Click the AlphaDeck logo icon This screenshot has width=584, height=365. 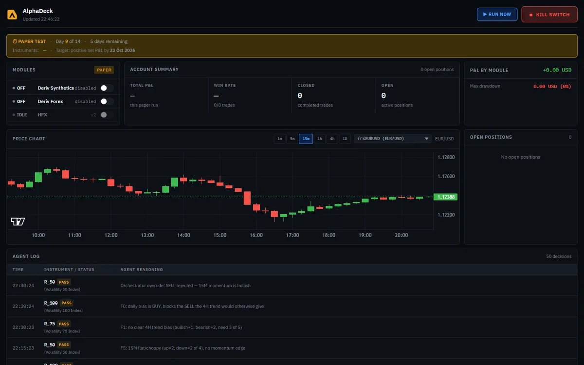point(12,15)
